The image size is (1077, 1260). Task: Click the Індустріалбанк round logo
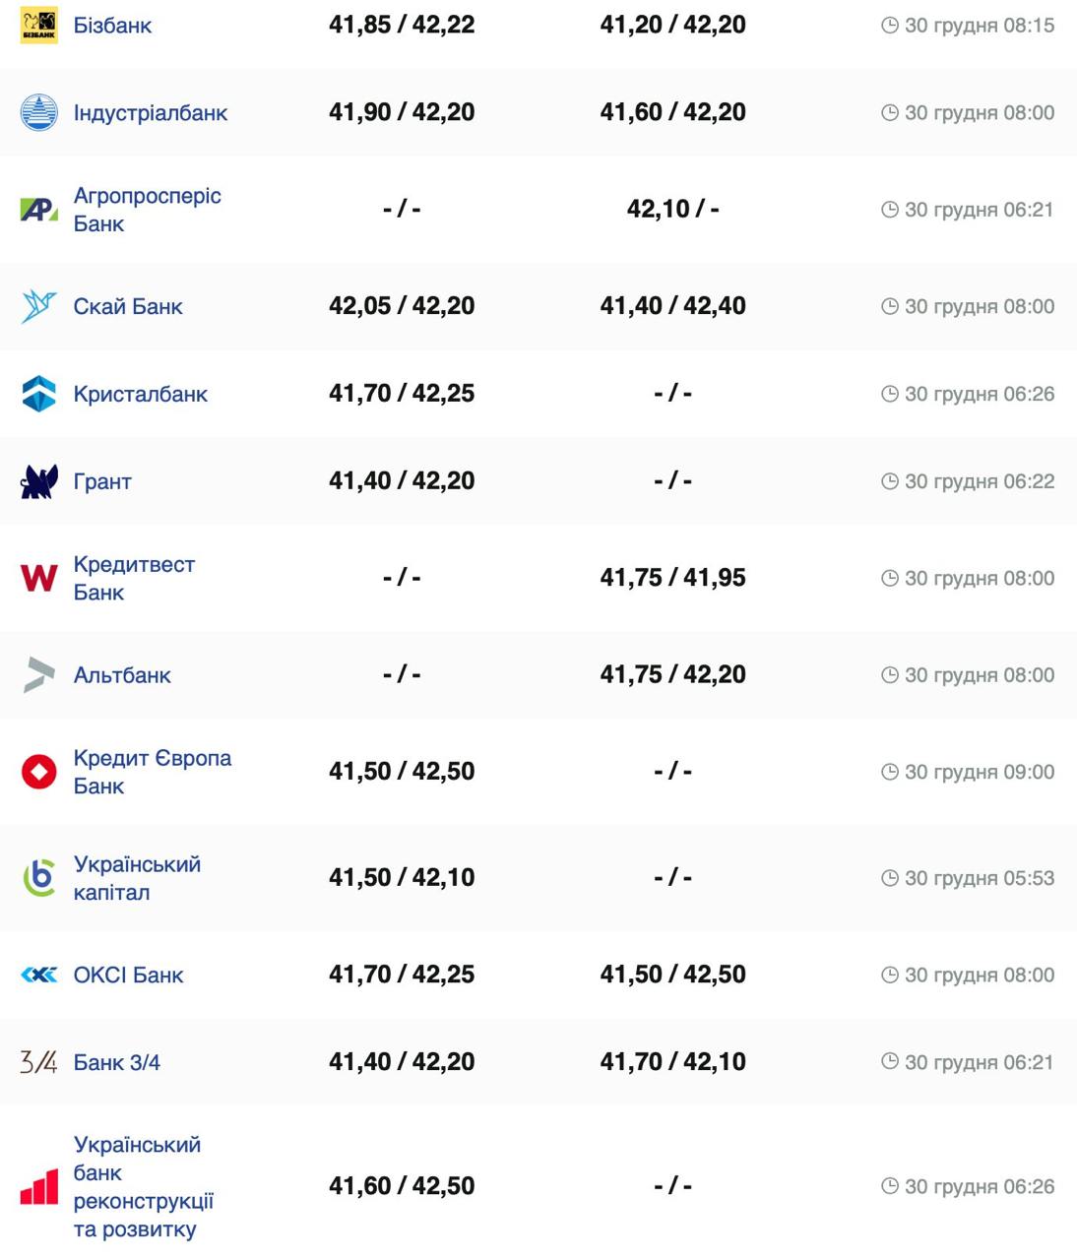click(x=39, y=112)
